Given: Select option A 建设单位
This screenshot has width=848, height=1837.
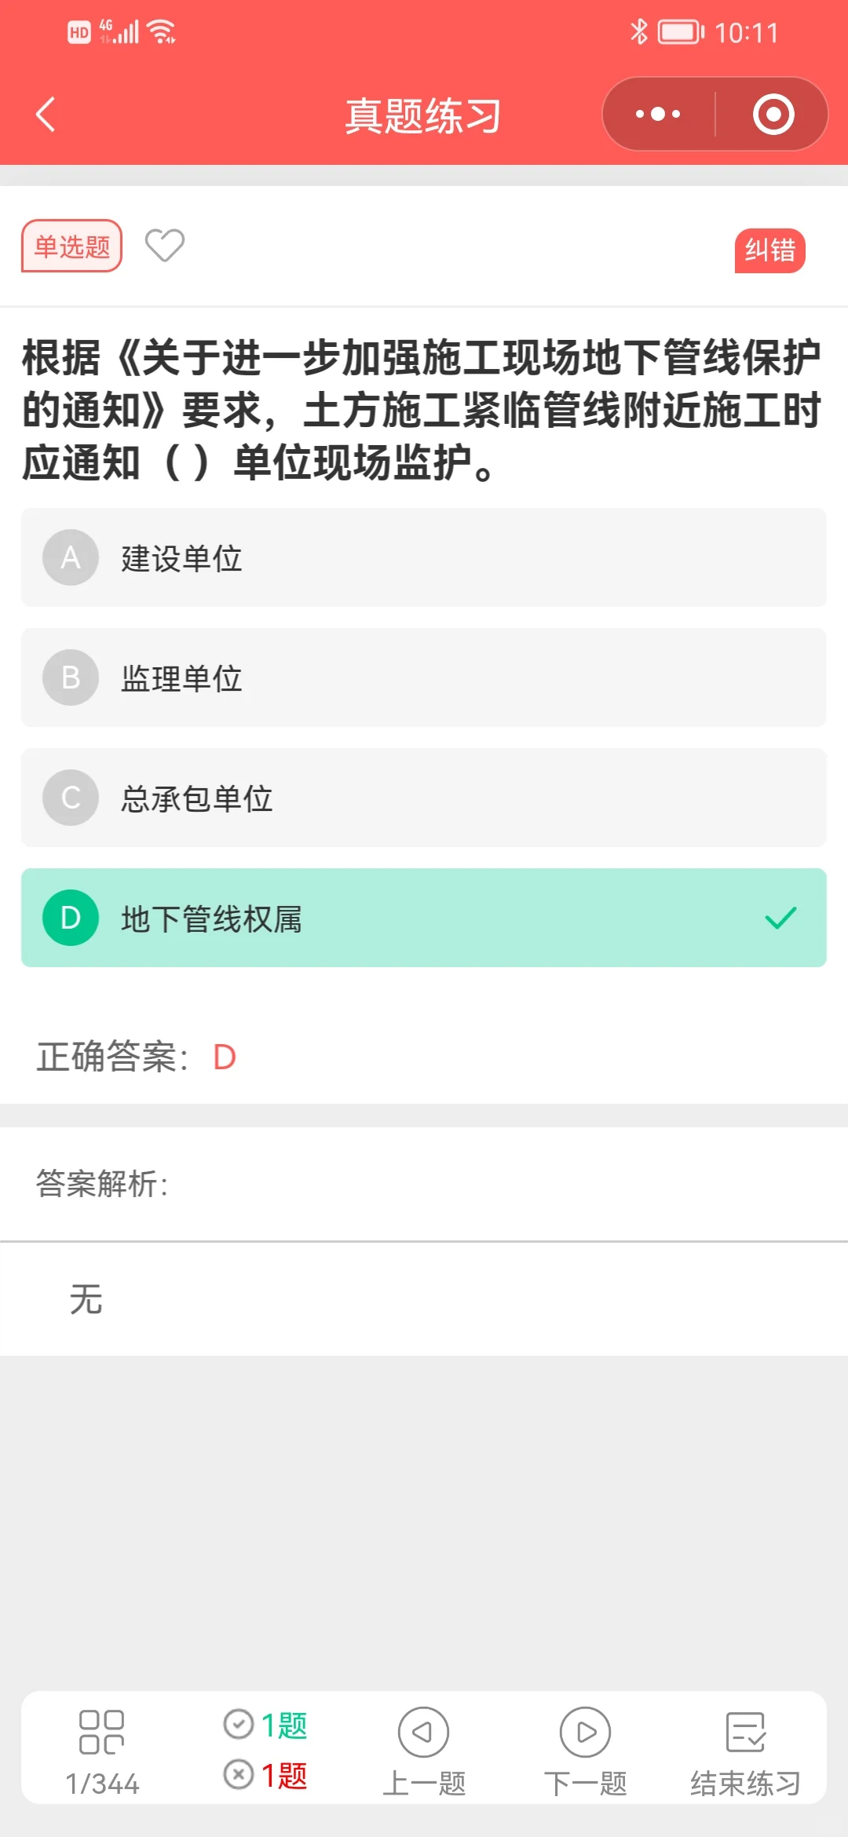Looking at the screenshot, I should [x=424, y=557].
